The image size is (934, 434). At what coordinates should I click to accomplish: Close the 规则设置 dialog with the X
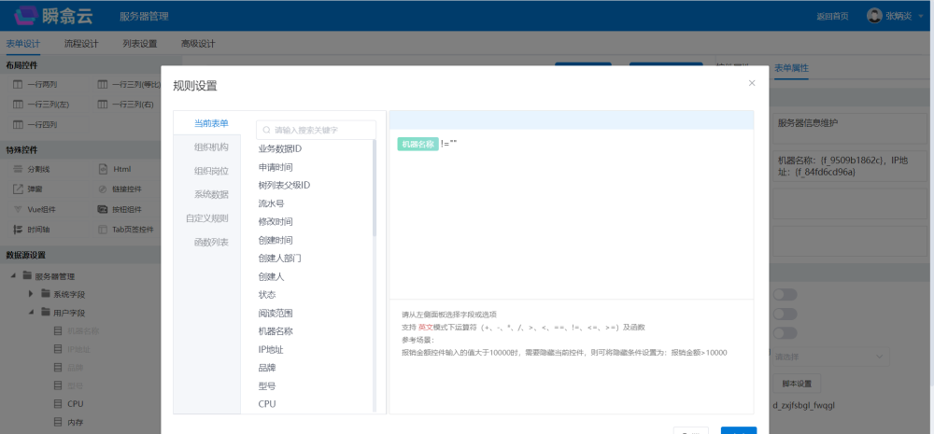tap(752, 83)
